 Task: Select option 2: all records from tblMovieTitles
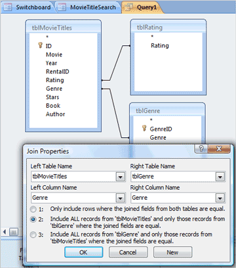[33, 219]
